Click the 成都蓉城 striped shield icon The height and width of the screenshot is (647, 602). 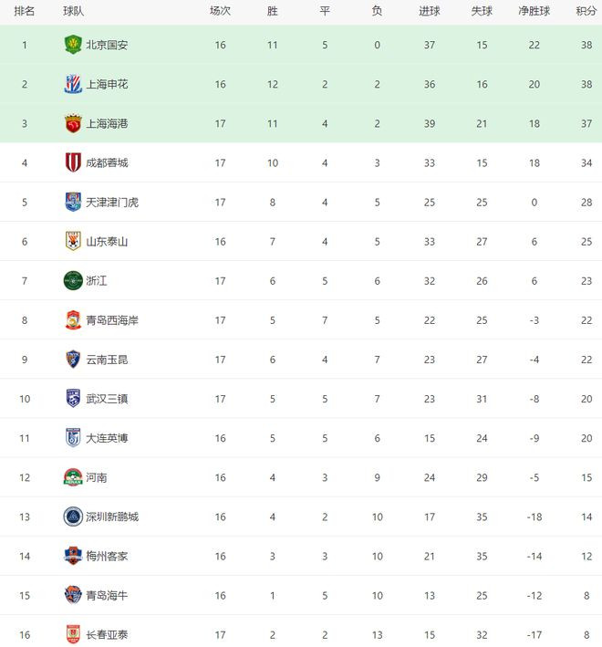point(73,162)
